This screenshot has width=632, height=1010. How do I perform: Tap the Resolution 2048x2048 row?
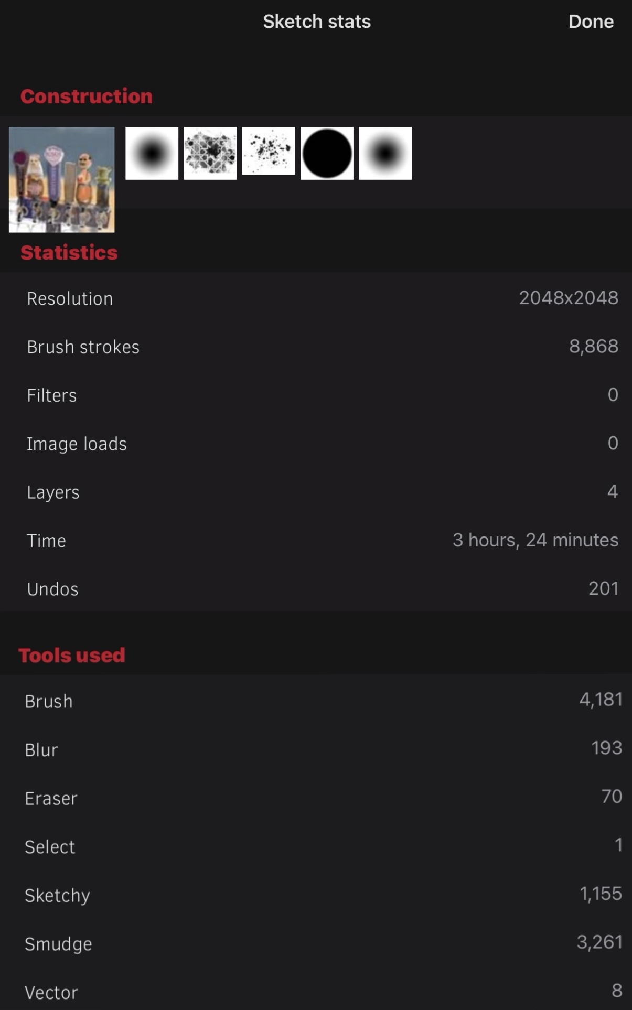316,298
